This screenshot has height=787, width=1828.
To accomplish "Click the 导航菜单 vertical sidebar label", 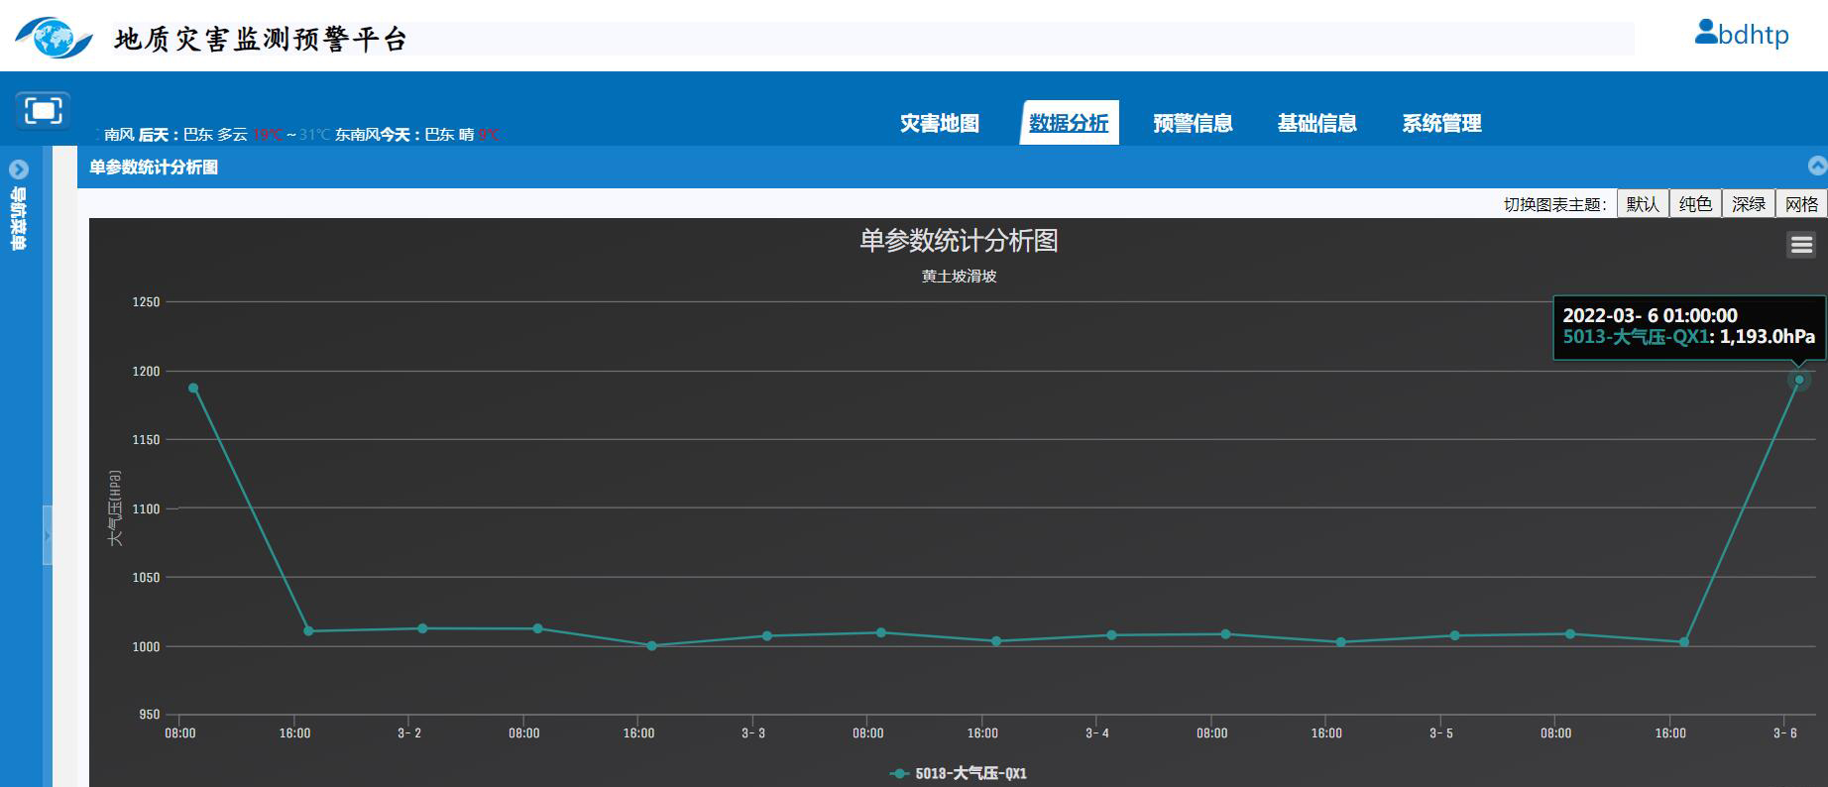I will 19,218.
